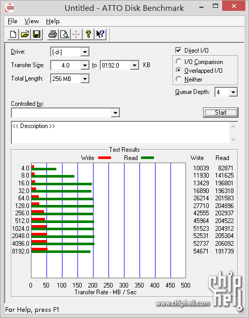Click the four-arrow move toolbar icon
This screenshot has width=249, height=318.
tap(76, 34)
